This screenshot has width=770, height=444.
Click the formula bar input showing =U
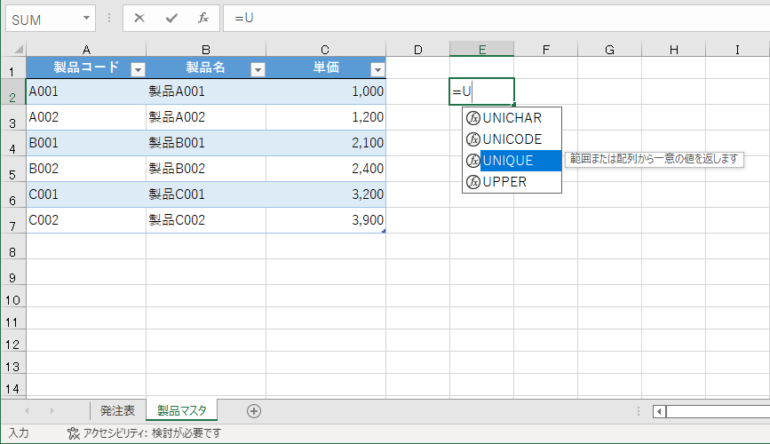click(x=496, y=18)
